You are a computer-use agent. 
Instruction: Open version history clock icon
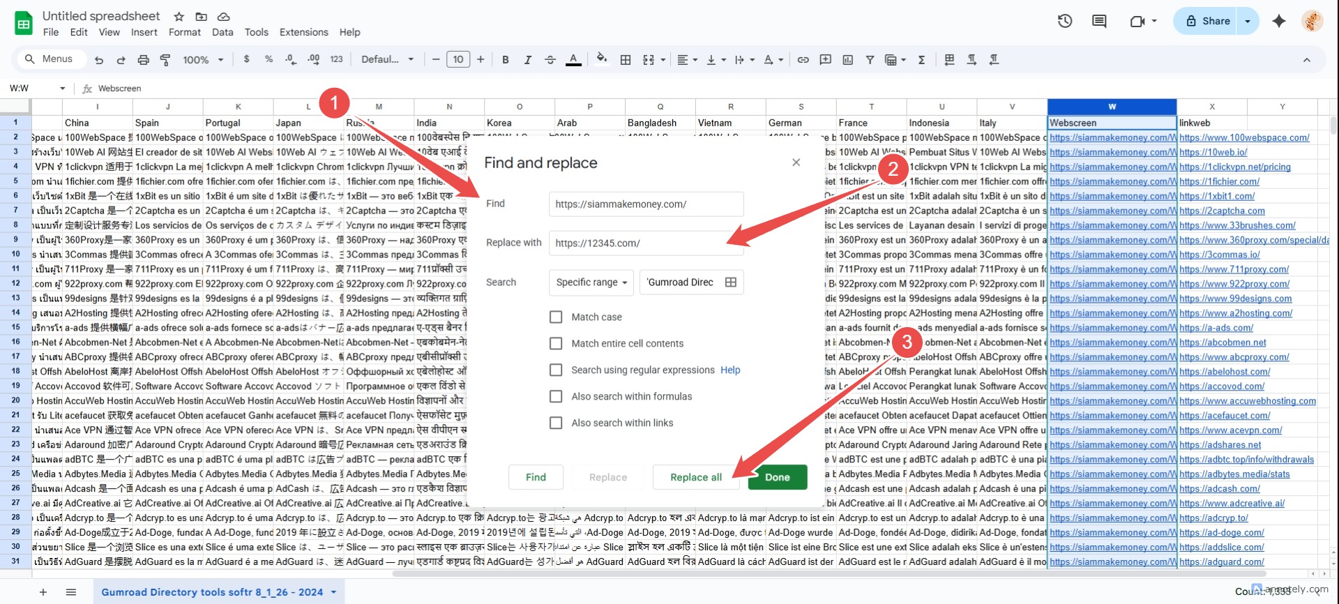pos(1064,21)
